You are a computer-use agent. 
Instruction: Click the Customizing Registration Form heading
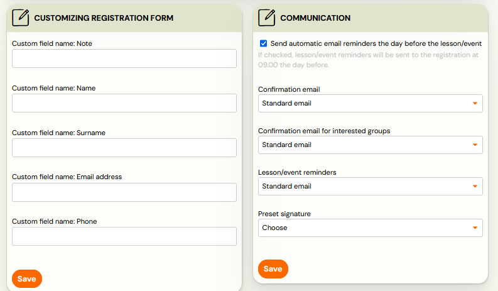pyautogui.click(x=104, y=18)
